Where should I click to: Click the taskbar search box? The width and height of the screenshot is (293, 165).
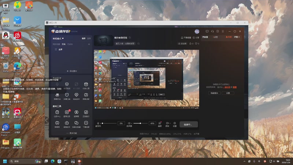coord(25,161)
